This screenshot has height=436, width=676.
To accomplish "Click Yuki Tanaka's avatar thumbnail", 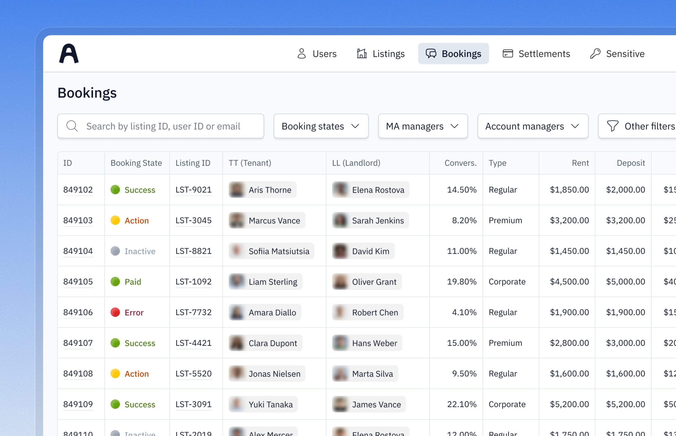I will tap(237, 404).
